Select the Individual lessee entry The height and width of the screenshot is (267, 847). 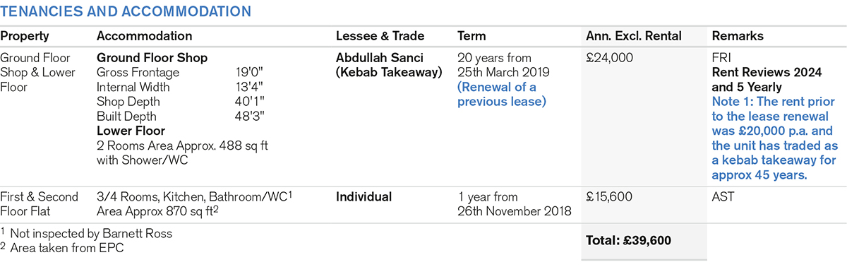click(364, 197)
